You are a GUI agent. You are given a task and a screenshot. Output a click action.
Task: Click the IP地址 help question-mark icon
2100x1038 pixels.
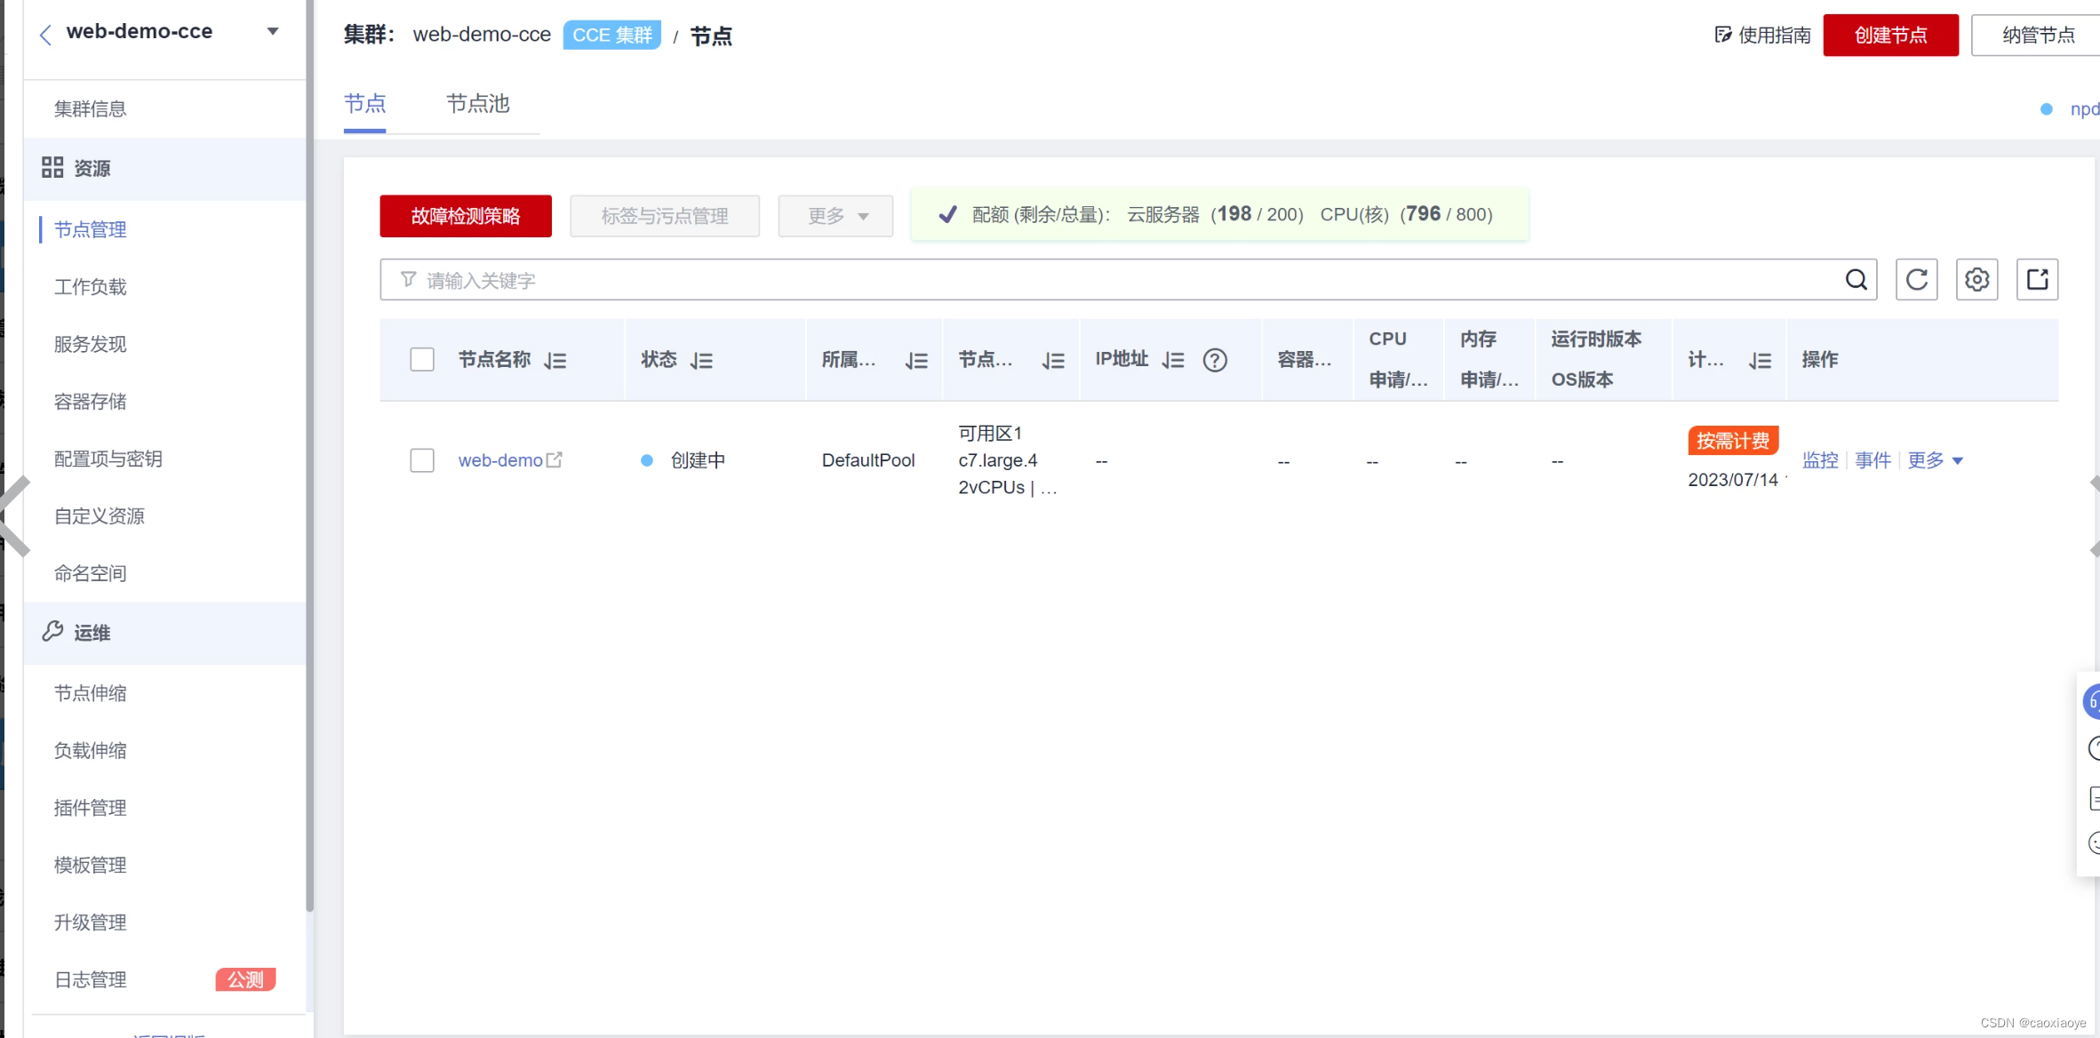pyautogui.click(x=1214, y=360)
